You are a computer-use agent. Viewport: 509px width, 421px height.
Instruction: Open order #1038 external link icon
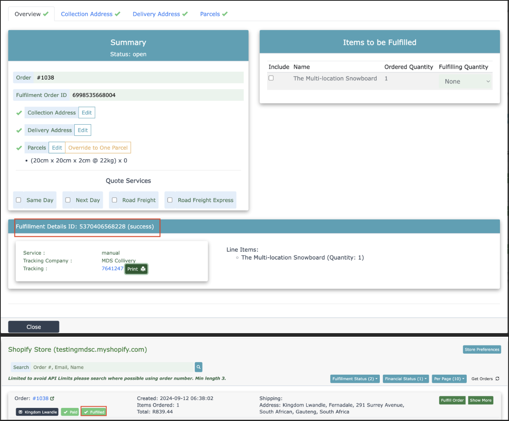click(x=52, y=398)
